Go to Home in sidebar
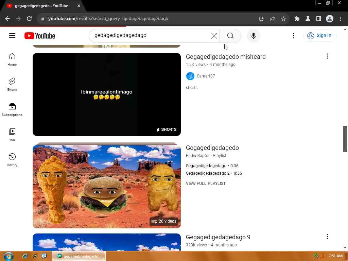The image size is (348, 261). tap(12, 59)
